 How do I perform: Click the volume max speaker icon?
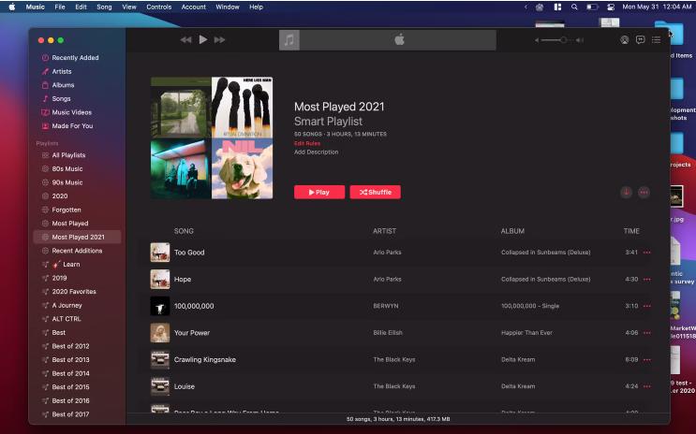point(580,40)
